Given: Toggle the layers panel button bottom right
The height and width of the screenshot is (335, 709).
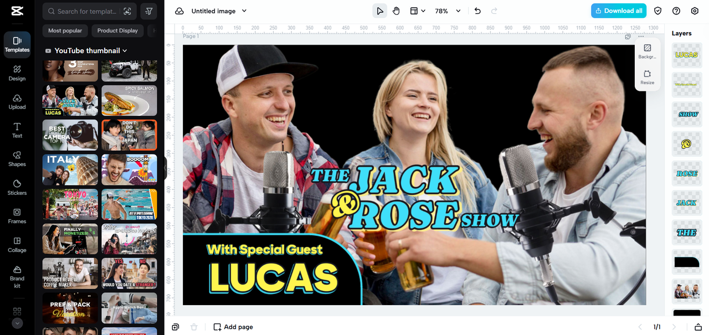Looking at the screenshot, I should click(x=698, y=327).
